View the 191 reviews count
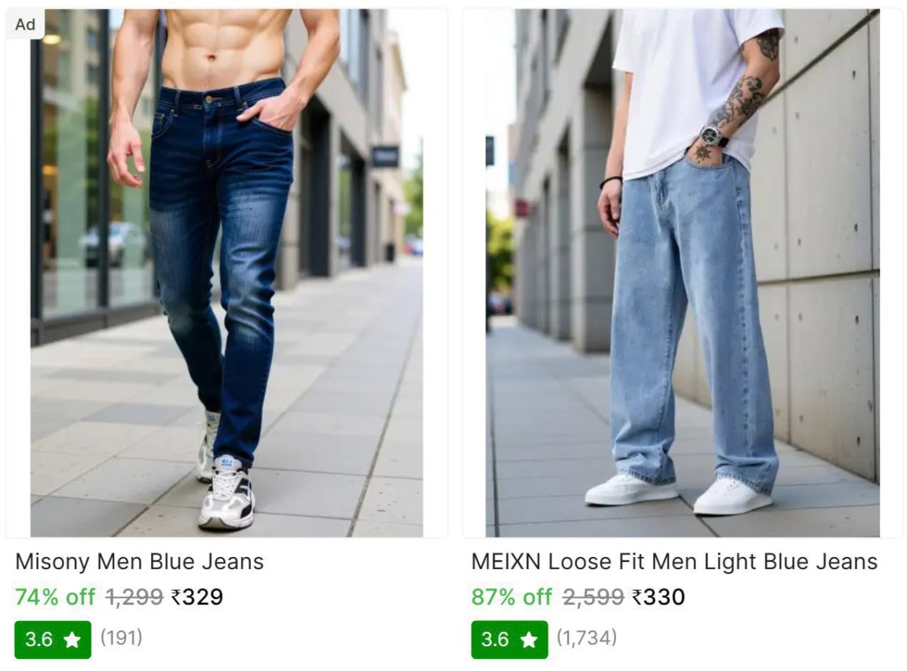The width and height of the screenshot is (907, 671). (x=121, y=638)
